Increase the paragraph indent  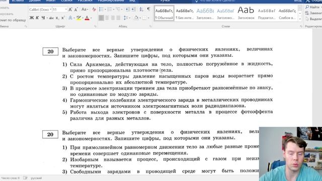(x=133, y=10)
